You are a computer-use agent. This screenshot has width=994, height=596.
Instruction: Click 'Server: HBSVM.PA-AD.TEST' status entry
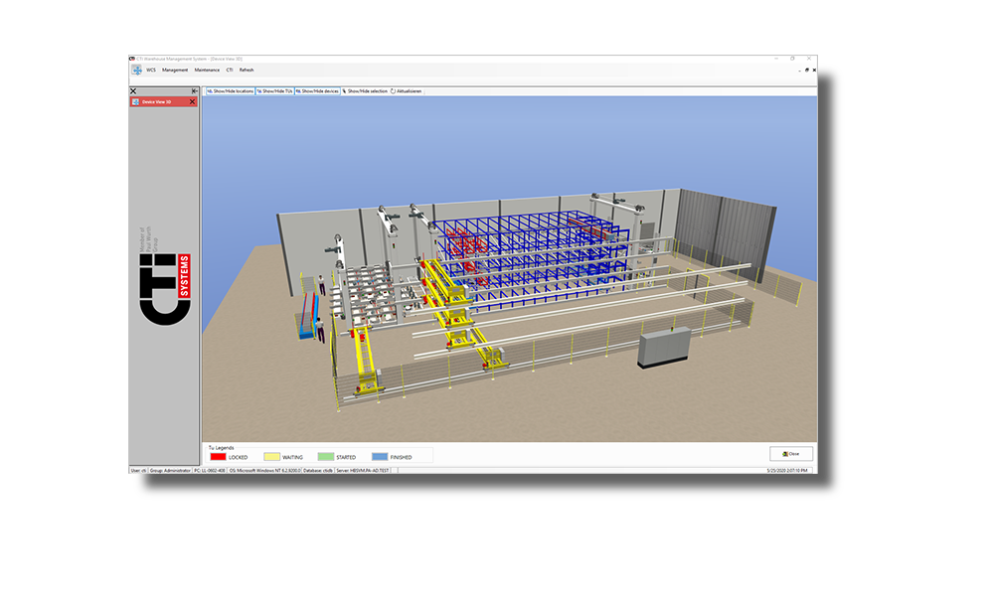point(363,471)
